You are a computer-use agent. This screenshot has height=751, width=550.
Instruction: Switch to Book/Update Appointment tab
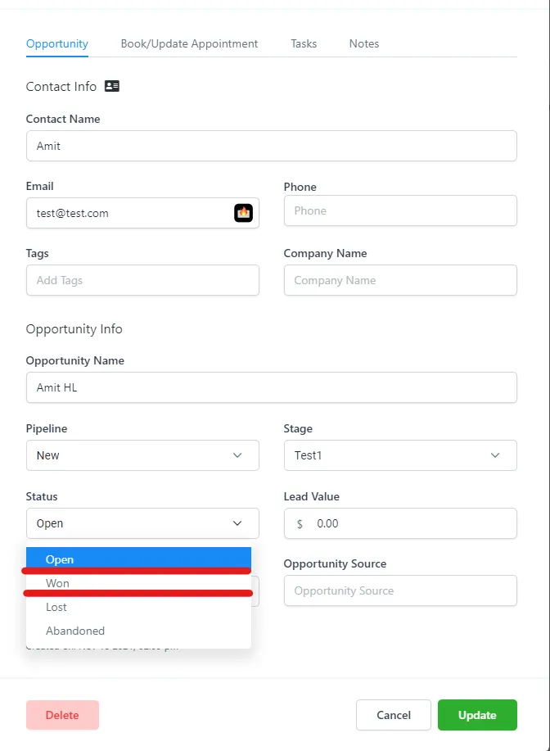pyautogui.click(x=189, y=43)
